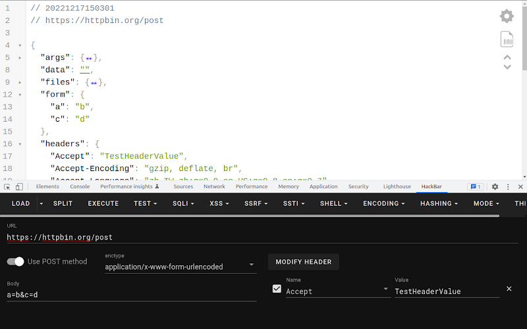Switch to the Console tab

click(x=80, y=187)
